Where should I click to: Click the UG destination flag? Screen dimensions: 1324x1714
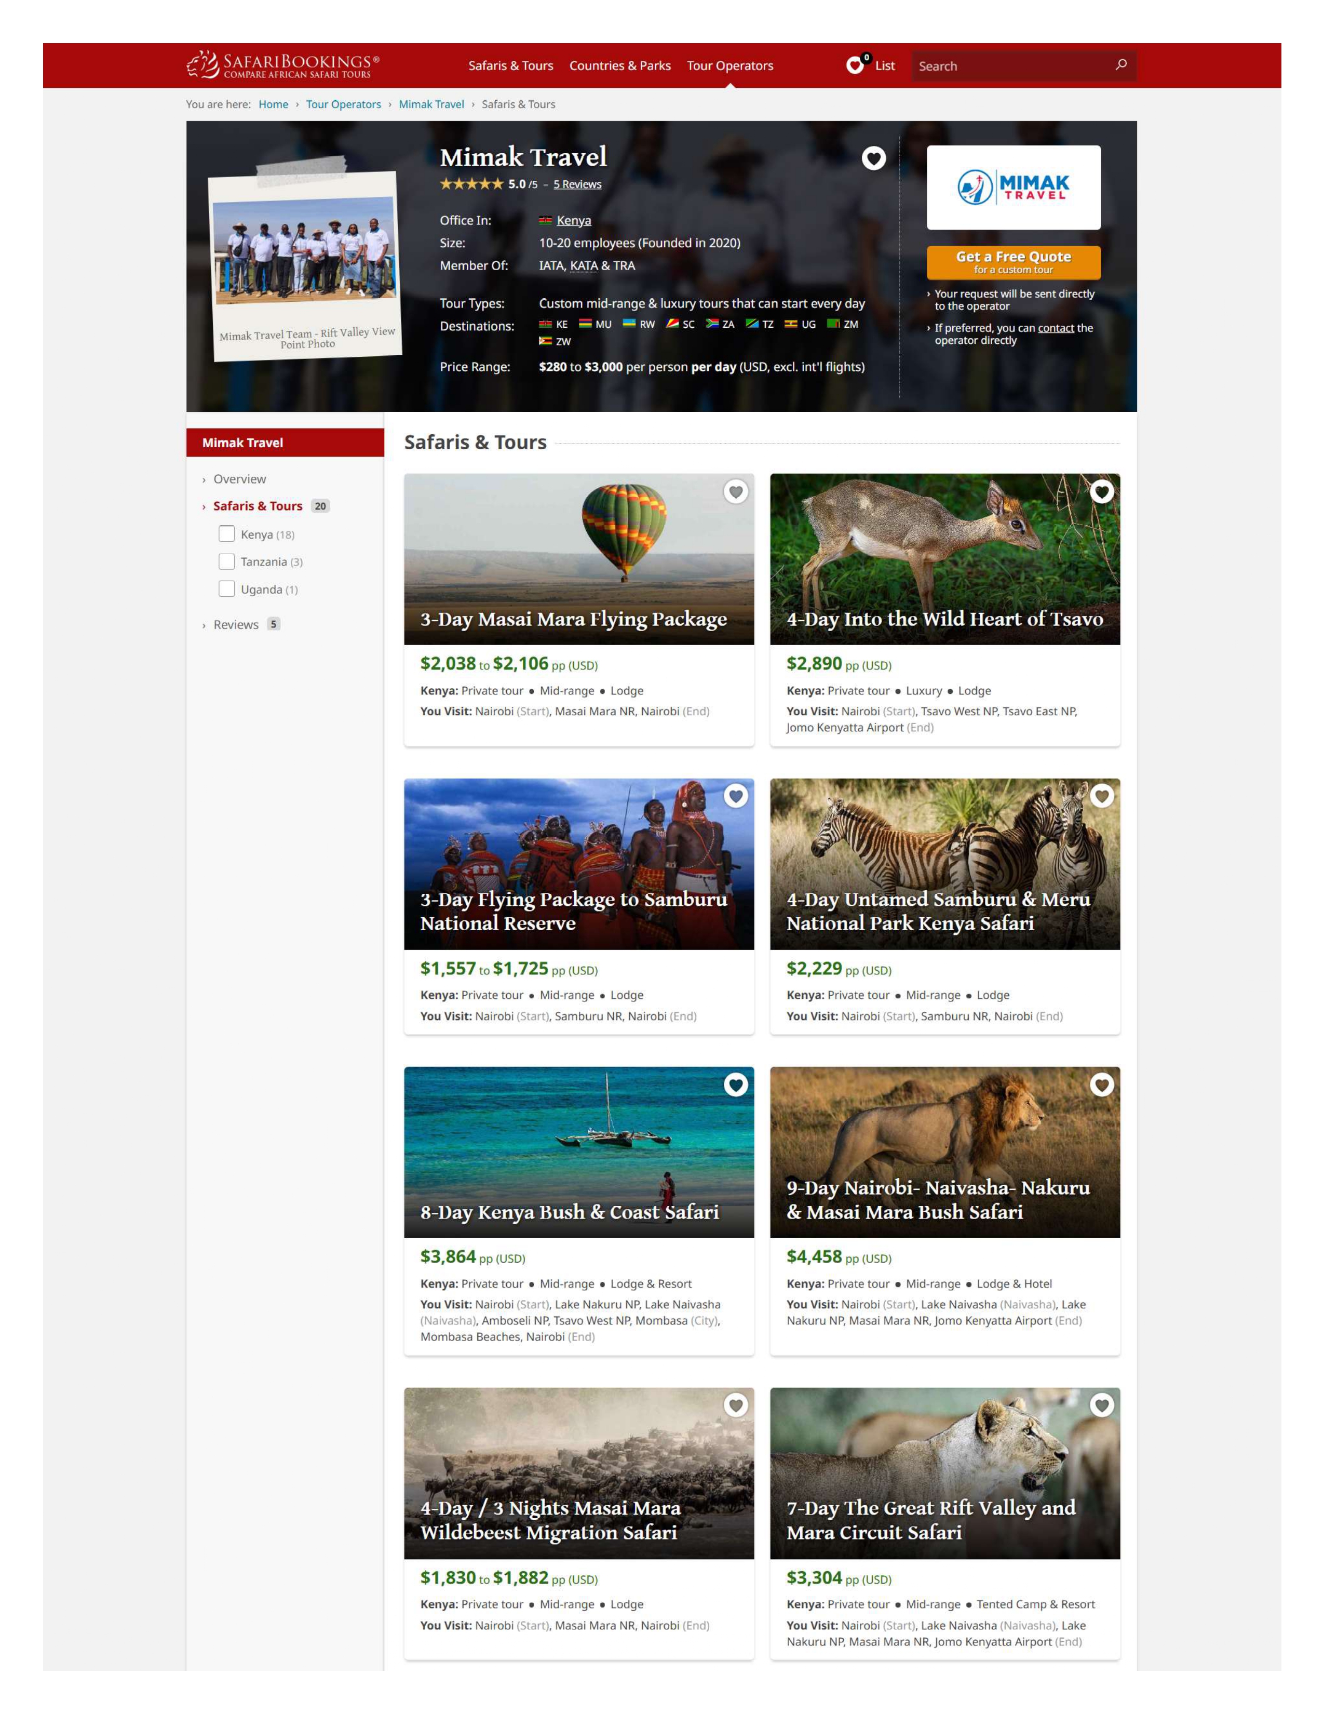[791, 324]
